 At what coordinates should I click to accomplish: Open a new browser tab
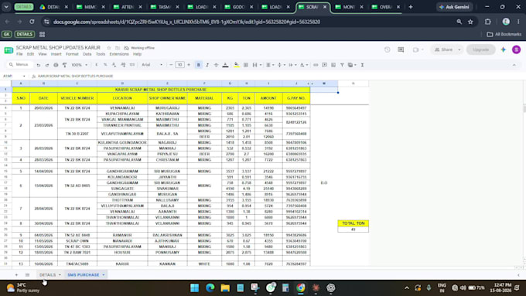click(x=410, y=7)
